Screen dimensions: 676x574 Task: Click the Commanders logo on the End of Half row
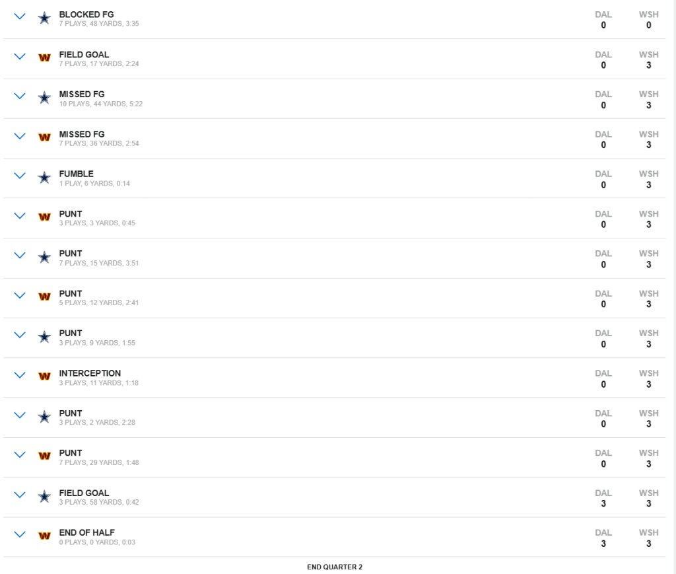tap(44, 536)
